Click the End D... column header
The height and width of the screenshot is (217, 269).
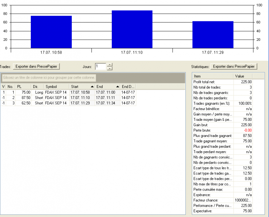click(x=128, y=87)
